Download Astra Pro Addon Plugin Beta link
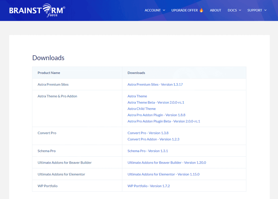The image size is (278, 199). pyautogui.click(x=164, y=121)
